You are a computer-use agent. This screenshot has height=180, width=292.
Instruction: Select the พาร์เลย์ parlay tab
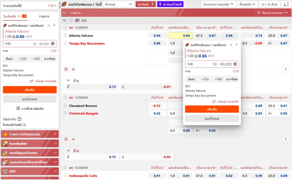[x=145, y=4]
